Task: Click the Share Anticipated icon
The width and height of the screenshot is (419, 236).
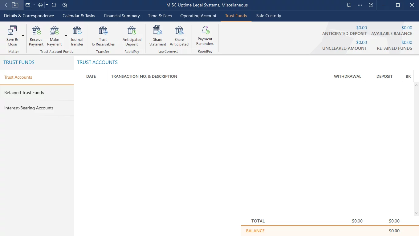Action: point(179,31)
